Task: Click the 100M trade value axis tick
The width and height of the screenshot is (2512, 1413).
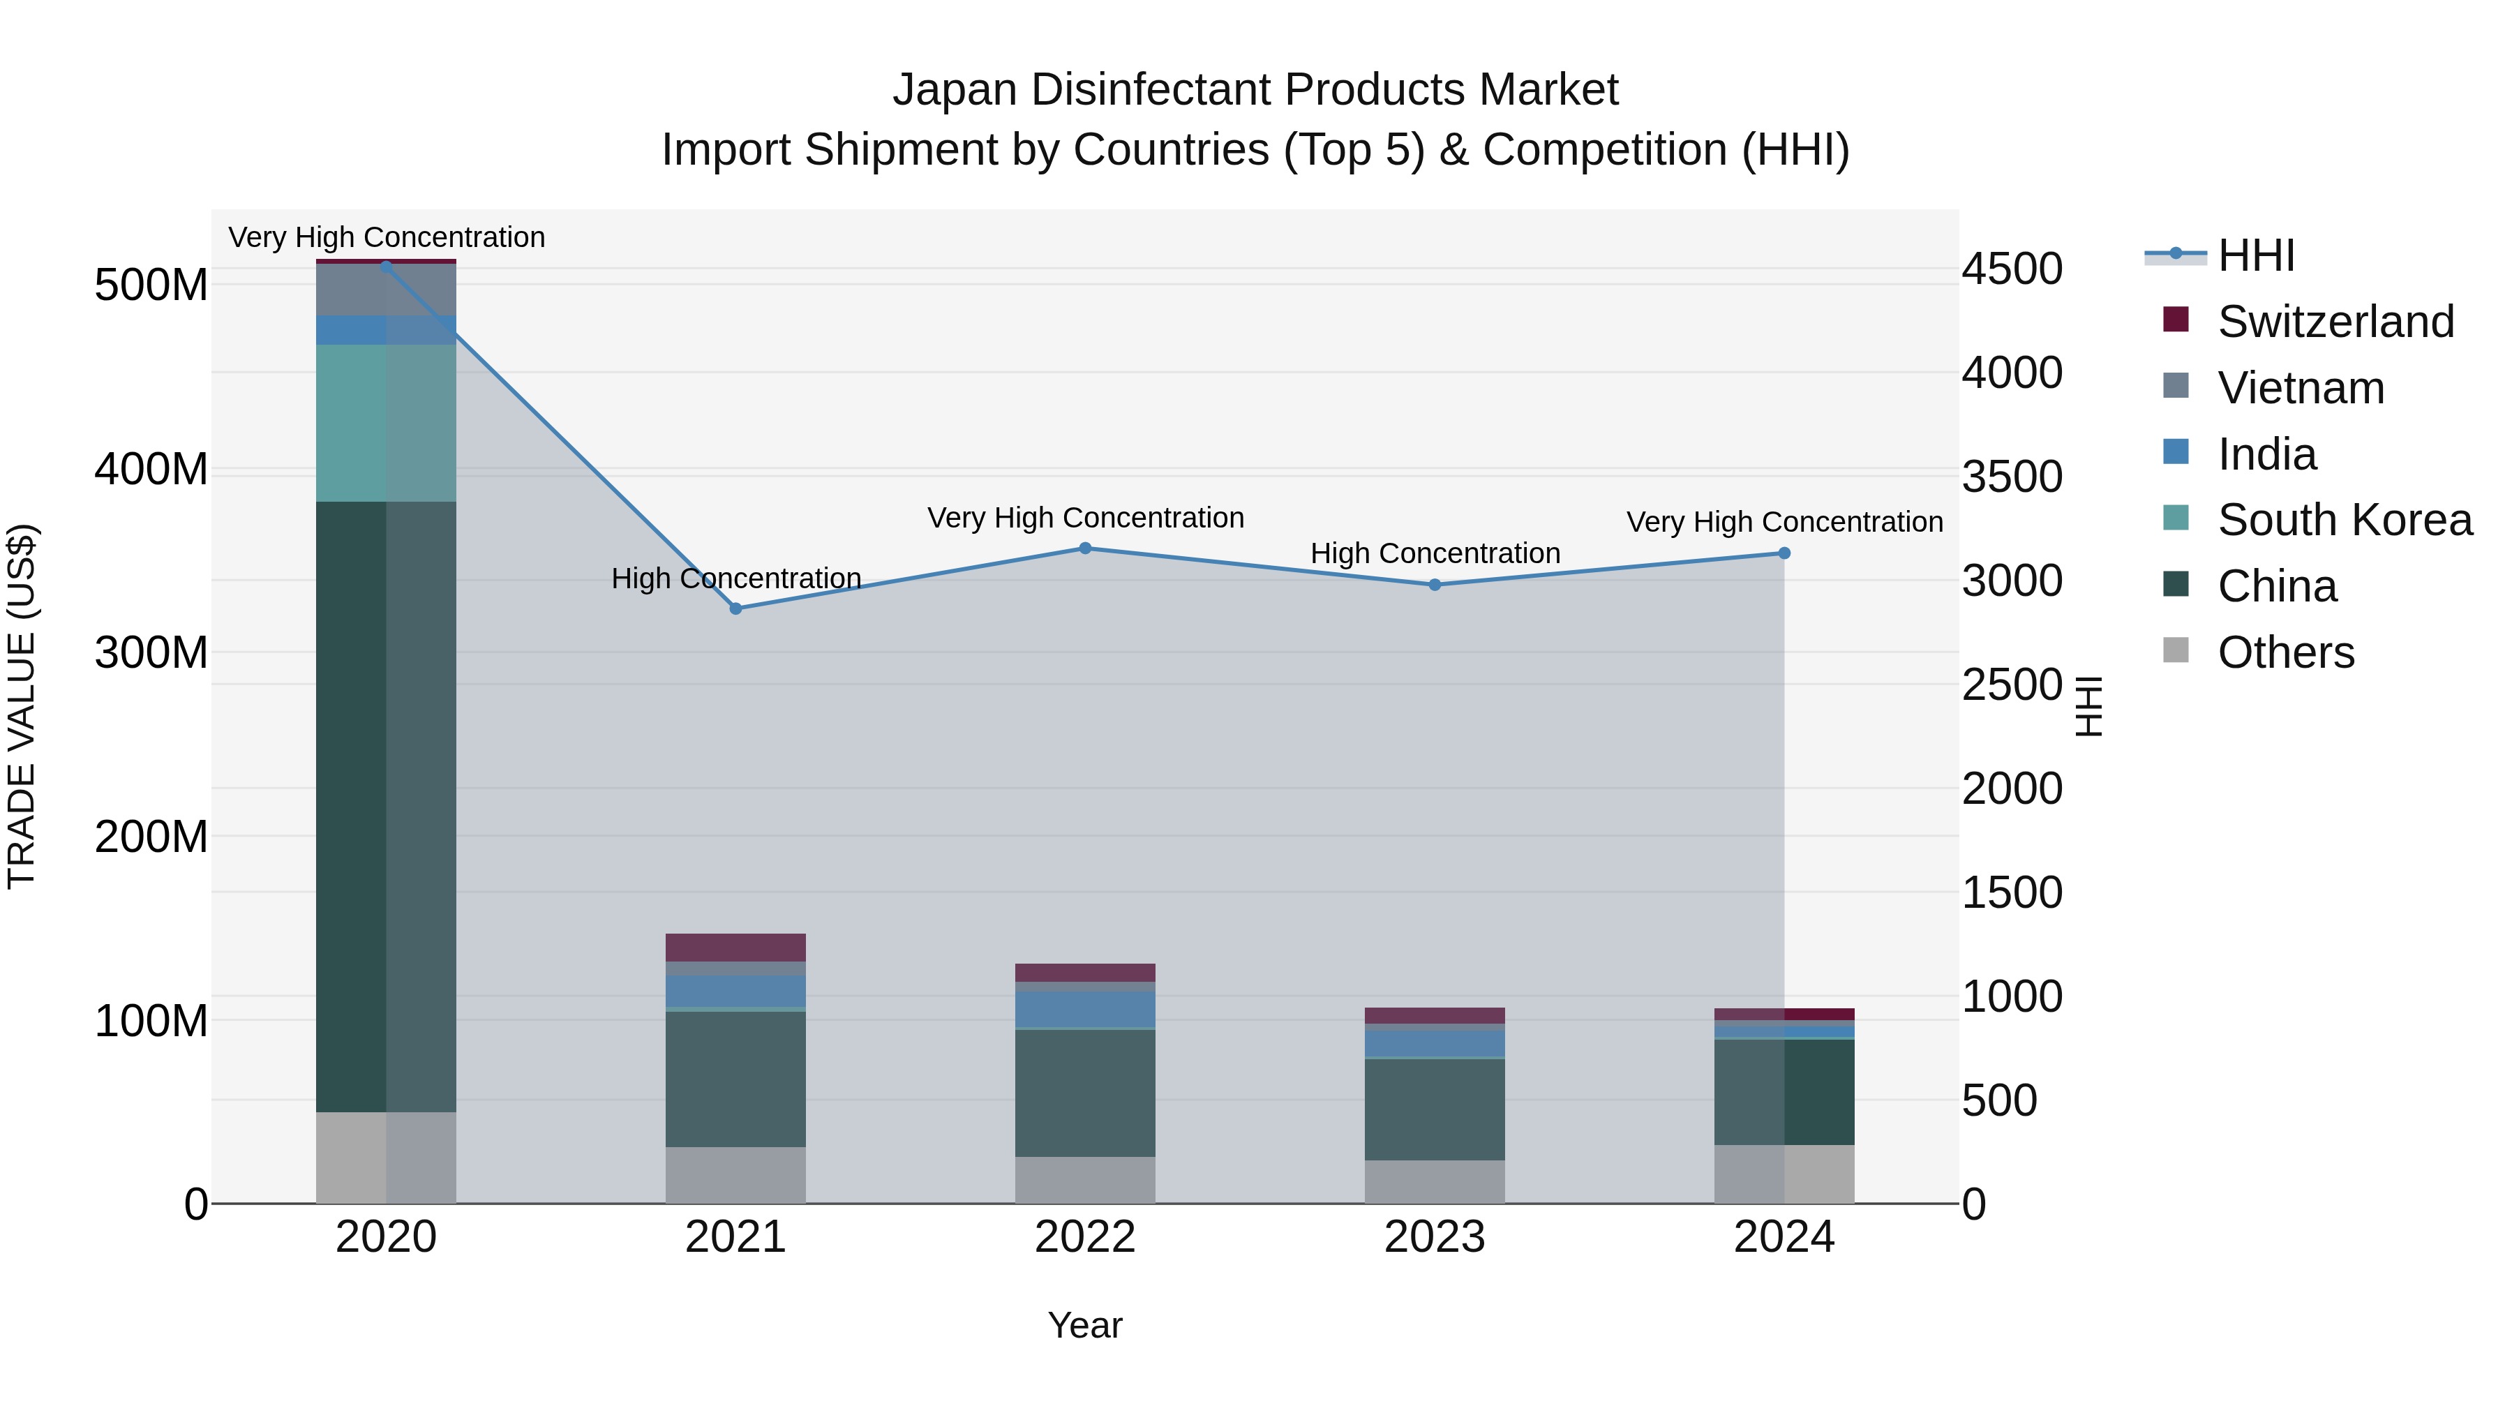Action: 151,1021
